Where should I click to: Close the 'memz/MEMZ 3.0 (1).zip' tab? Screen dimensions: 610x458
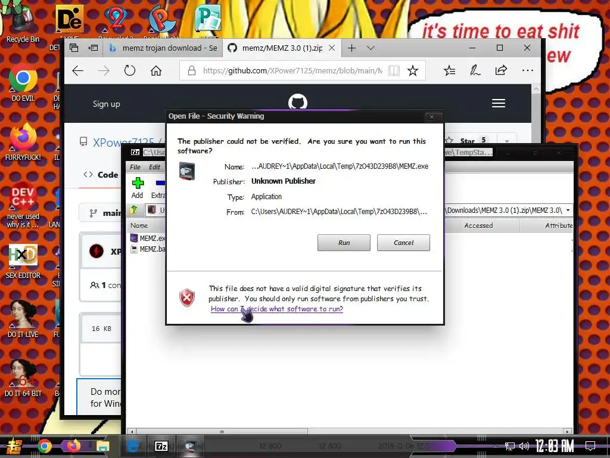click(332, 48)
